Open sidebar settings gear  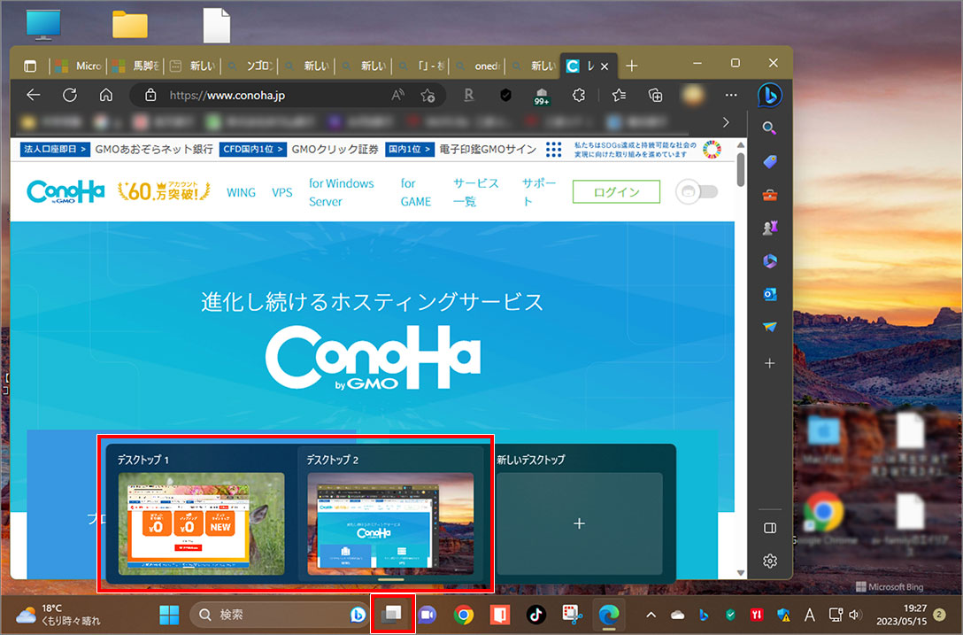pyautogui.click(x=769, y=561)
